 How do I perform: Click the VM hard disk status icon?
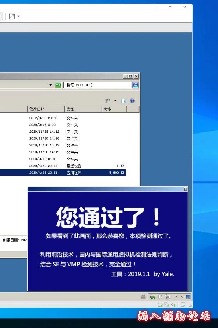tap(160, 305)
